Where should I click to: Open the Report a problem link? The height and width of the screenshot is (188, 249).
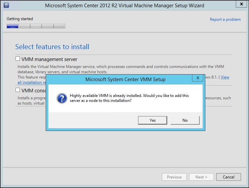(x=225, y=19)
